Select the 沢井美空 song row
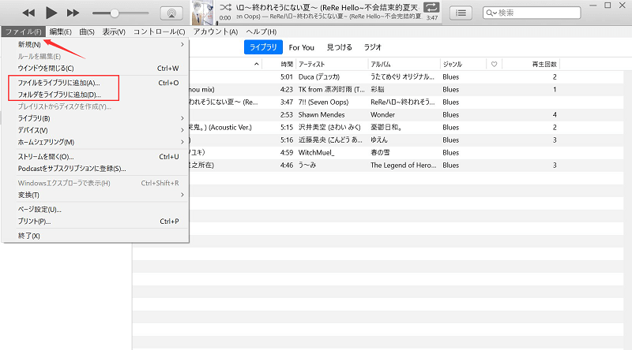 (x=406, y=128)
